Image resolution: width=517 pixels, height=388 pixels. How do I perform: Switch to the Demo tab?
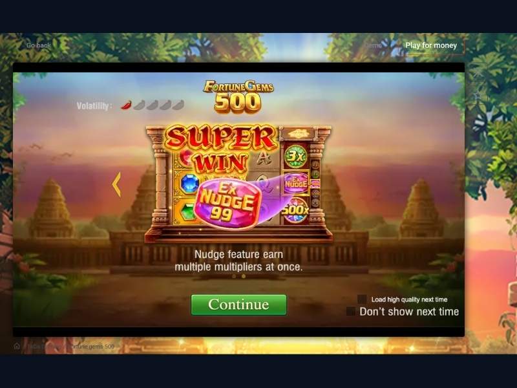coord(374,45)
